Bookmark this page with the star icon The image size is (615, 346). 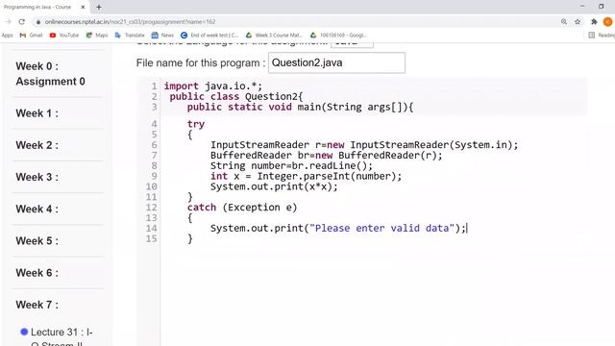coord(578,22)
